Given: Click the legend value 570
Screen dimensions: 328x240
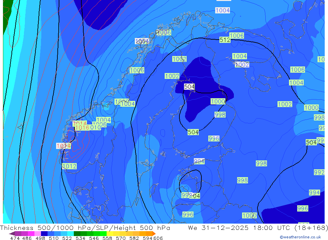Looking at the screenshot, I should coord(121,238).
